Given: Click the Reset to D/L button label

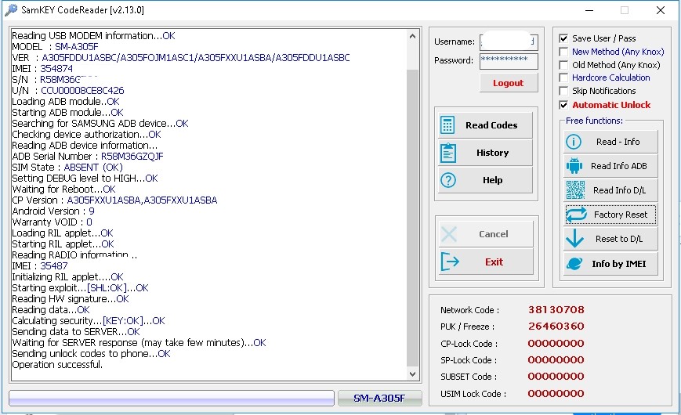Looking at the screenshot, I should coord(619,239).
